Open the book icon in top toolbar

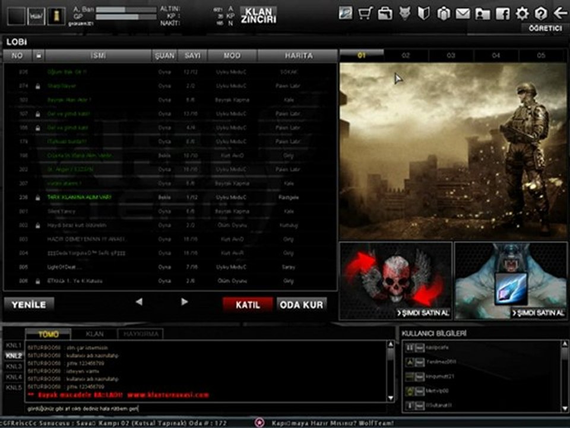pos(423,14)
